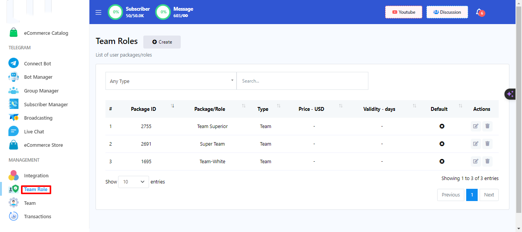Sort table by Package ID column
The height and width of the screenshot is (232, 522).
(x=143, y=109)
